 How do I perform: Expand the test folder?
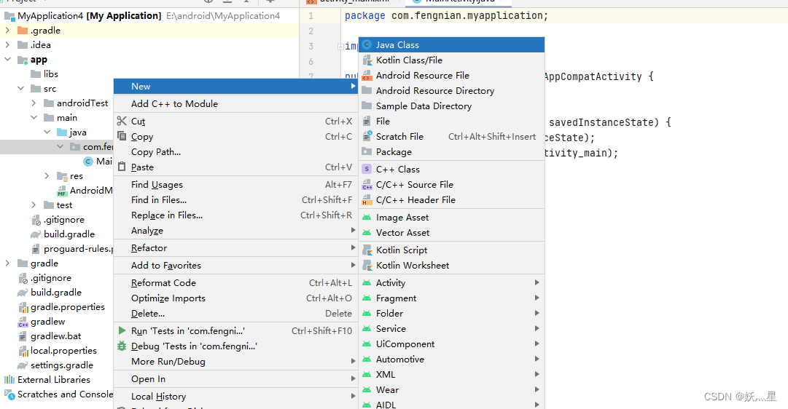pos(34,204)
